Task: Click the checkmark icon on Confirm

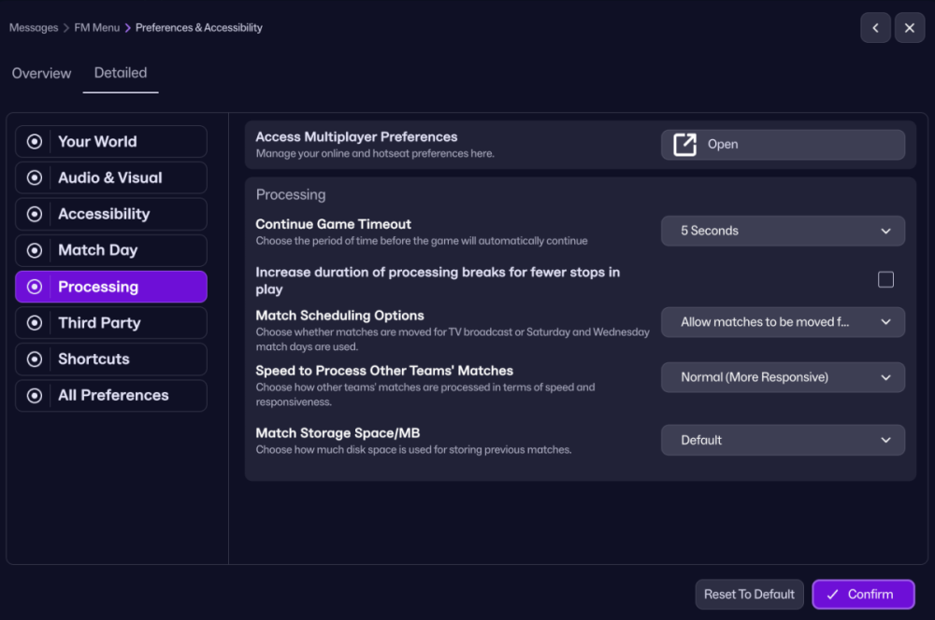Action: click(x=832, y=595)
